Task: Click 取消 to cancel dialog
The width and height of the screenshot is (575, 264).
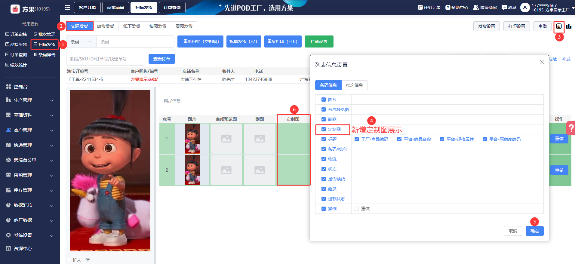Action: (513, 231)
